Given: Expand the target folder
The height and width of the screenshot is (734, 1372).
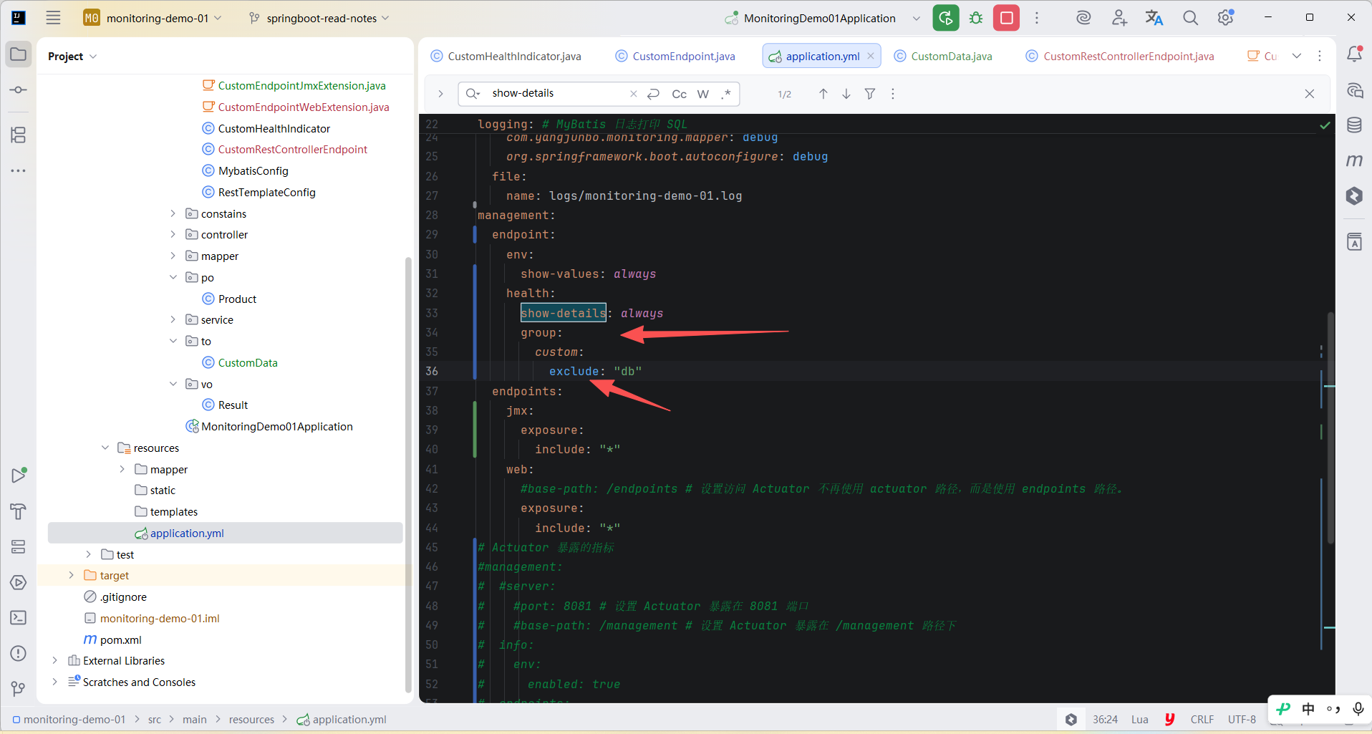Looking at the screenshot, I should (x=71, y=575).
